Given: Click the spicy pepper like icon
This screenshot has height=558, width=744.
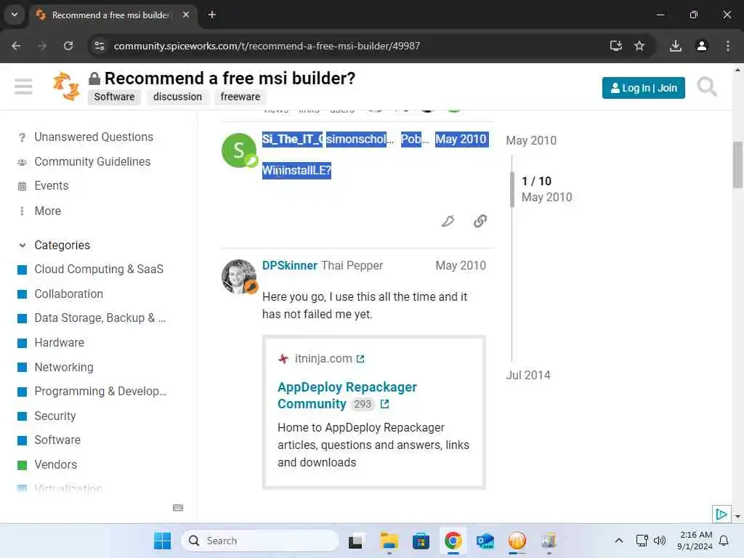Looking at the screenshot, I should click(448, 221).
